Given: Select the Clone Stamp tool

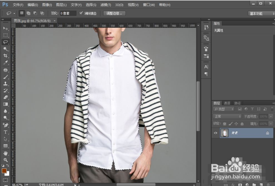Looking at the screenshot, I should point(5,84).
